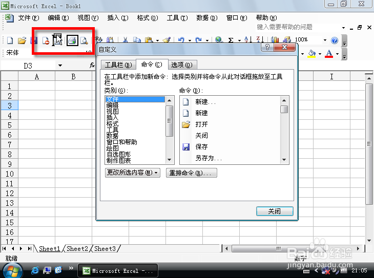Click the Windows Start orb

(12, 271)
